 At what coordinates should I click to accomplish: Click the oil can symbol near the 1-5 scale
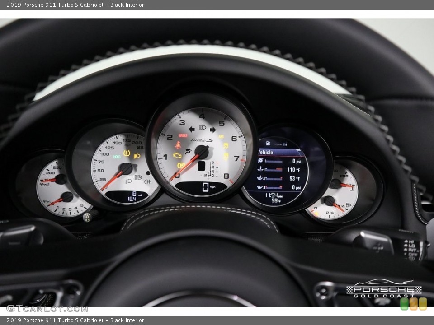tap(46, 202)
